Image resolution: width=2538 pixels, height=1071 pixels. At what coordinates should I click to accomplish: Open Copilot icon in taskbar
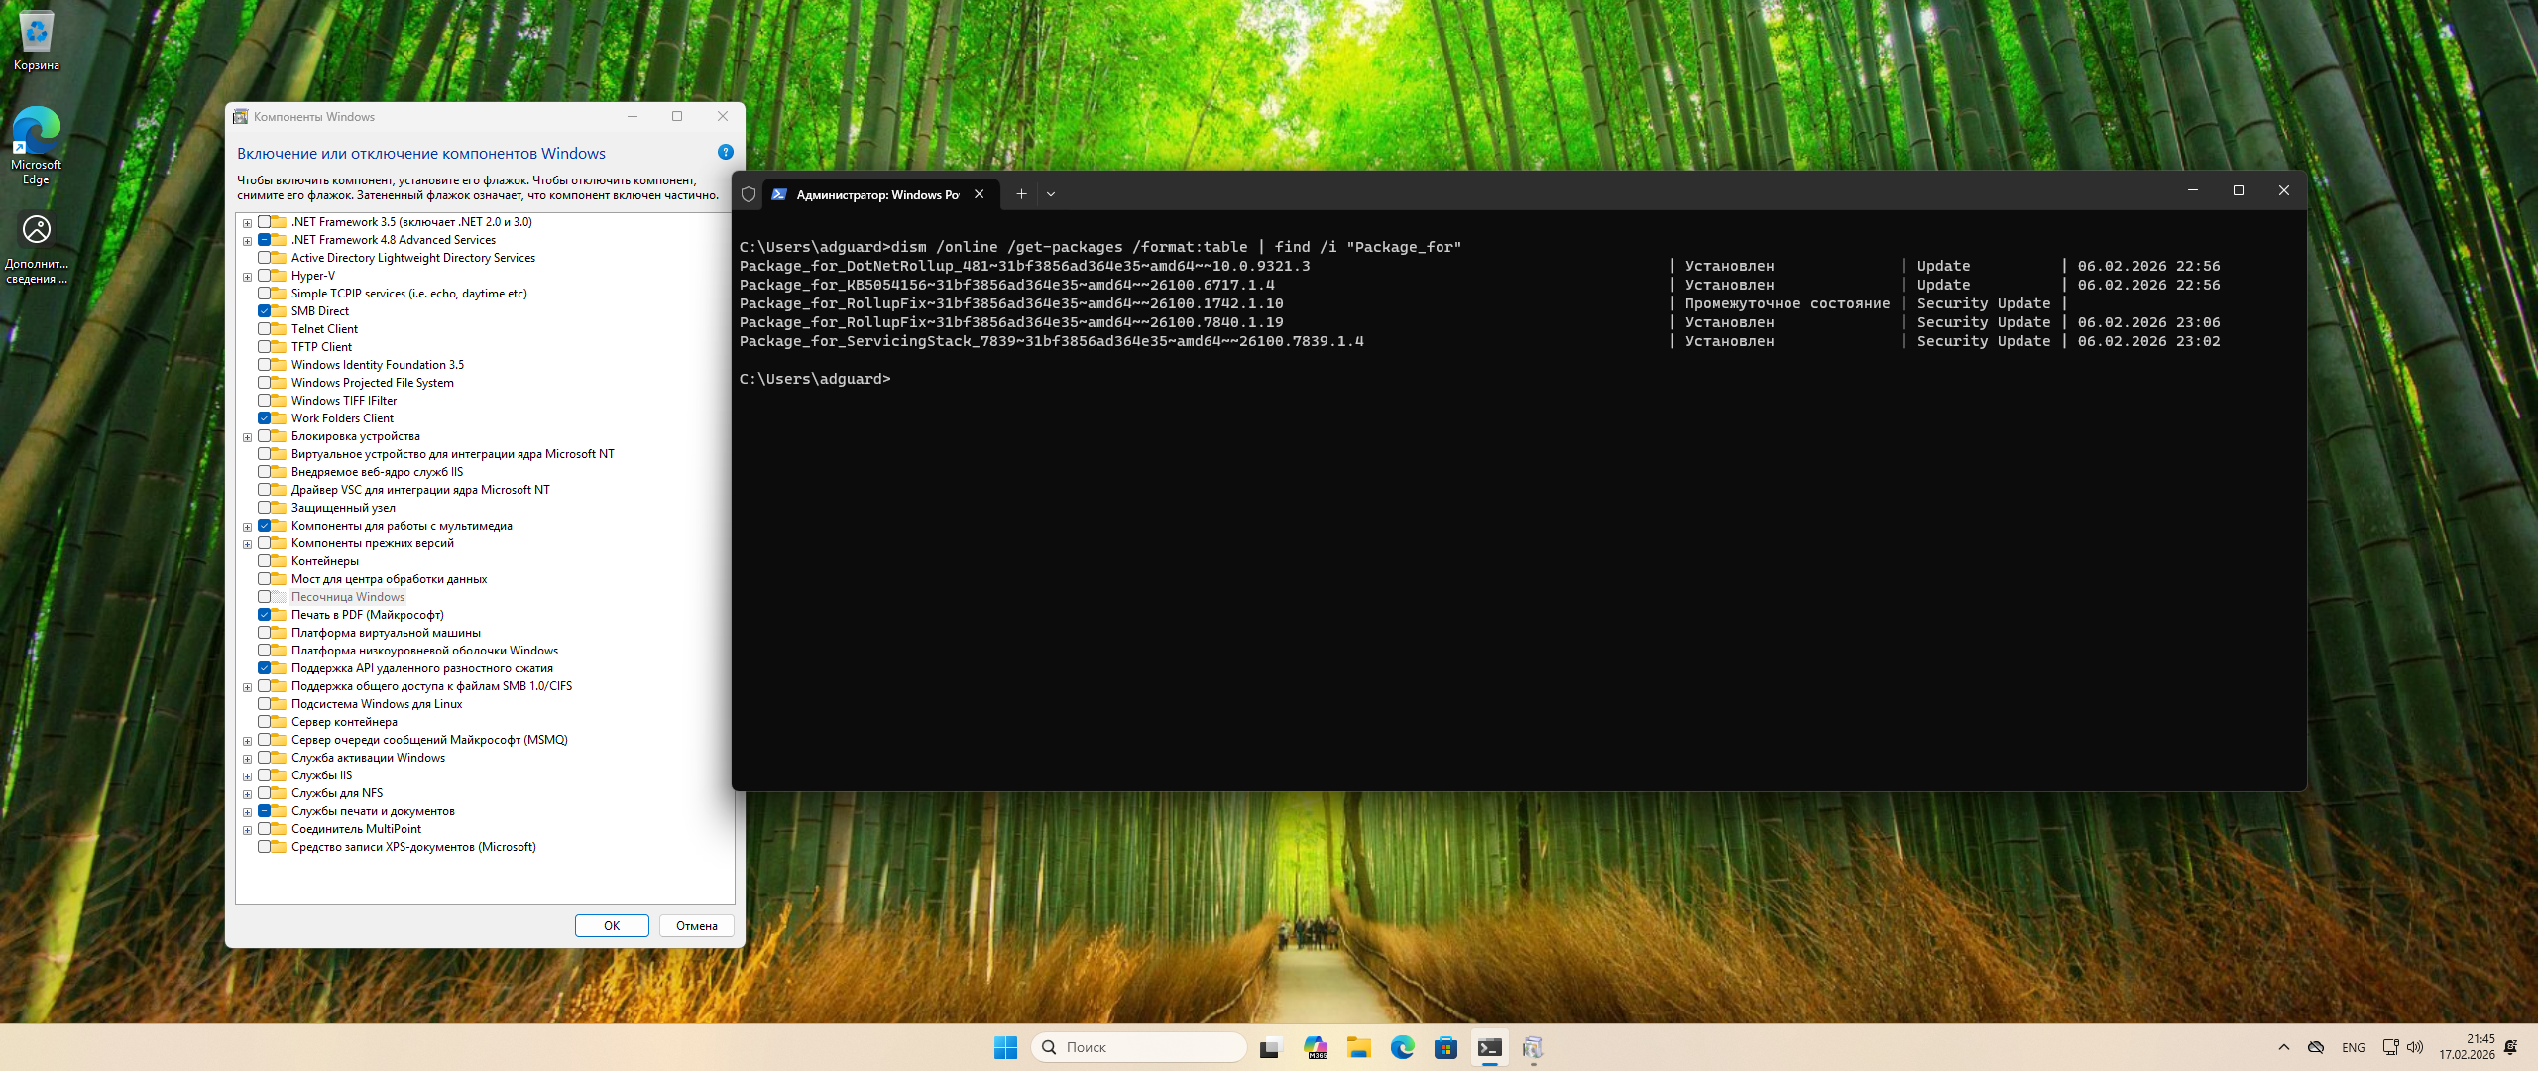click(1316, 1047)
